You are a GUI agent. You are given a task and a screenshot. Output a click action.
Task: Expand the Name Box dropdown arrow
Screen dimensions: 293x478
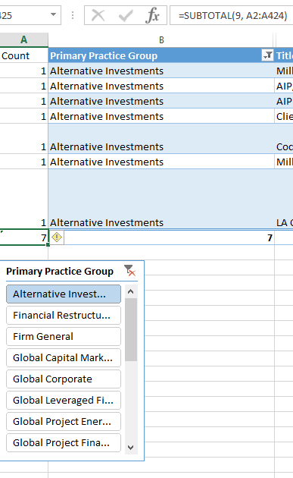pyautogui.click(x=53, y=14)
